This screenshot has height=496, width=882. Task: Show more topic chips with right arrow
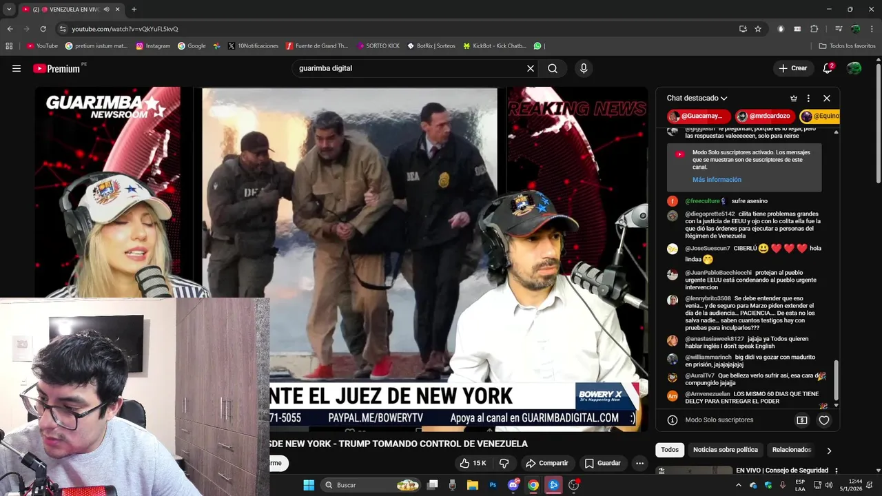tap(829, 451)
